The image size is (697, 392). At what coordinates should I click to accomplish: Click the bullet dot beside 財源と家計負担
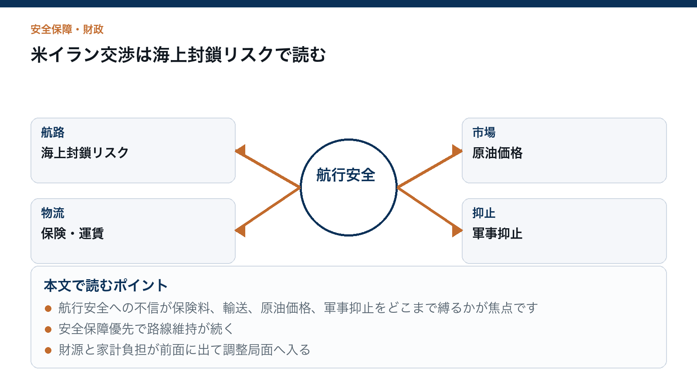click(48, 350)
